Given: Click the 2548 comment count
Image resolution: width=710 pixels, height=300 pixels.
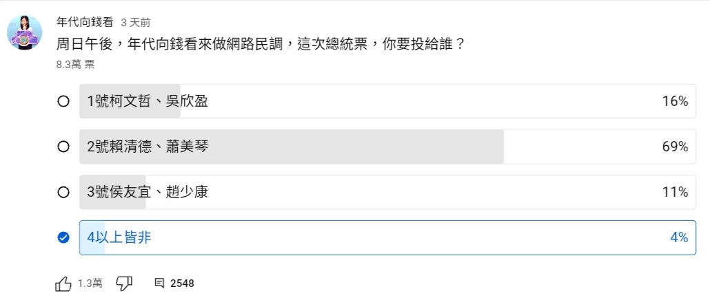Looking at the screenshot, I should click(182, 283).
